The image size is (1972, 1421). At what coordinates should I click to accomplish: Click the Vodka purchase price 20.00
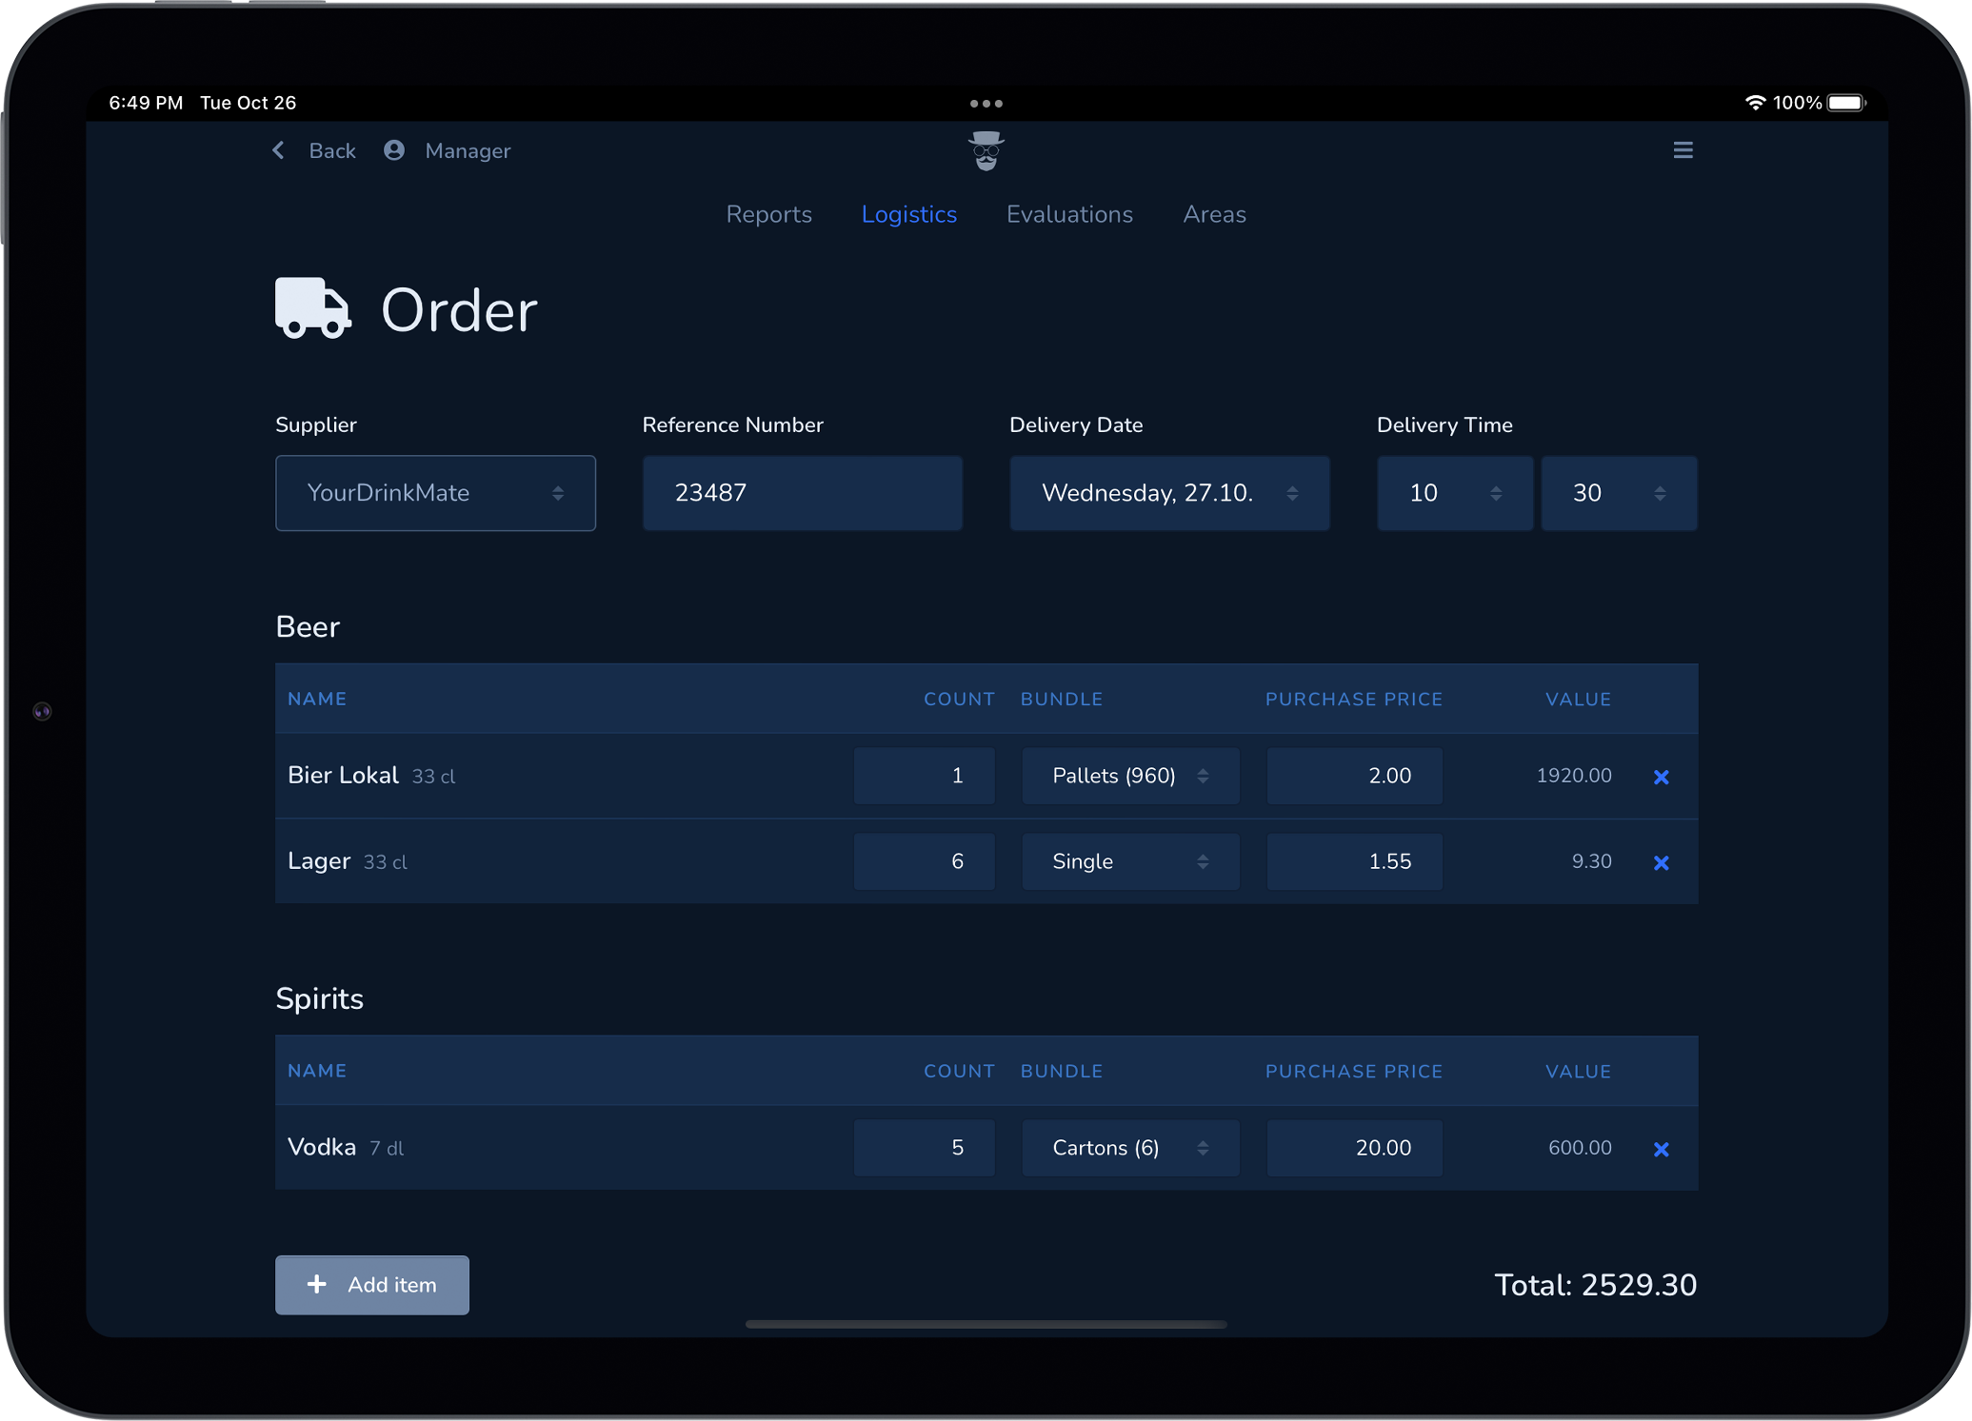point(1354,1148)
